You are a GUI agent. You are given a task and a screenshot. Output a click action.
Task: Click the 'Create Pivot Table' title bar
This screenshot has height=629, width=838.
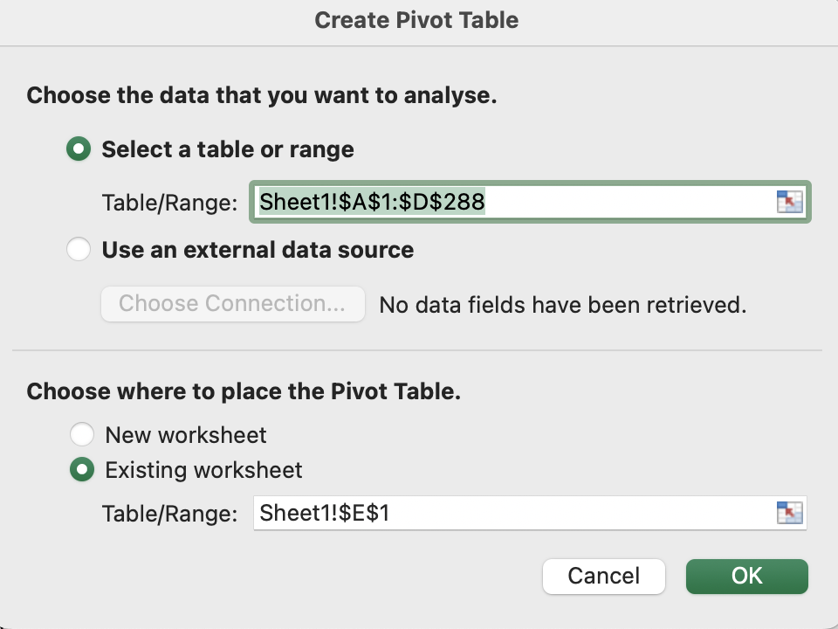coord(417,20)
